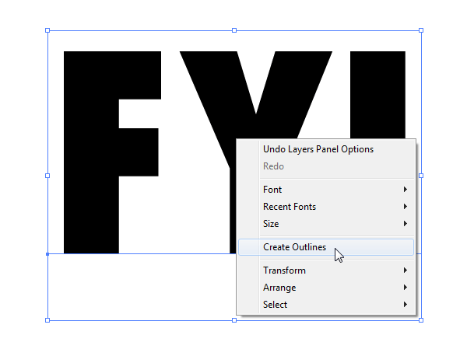The width and height of the screenshot is (467, 349).
Task: Open the Recent Fonts submenu
Action: (326, 207)
